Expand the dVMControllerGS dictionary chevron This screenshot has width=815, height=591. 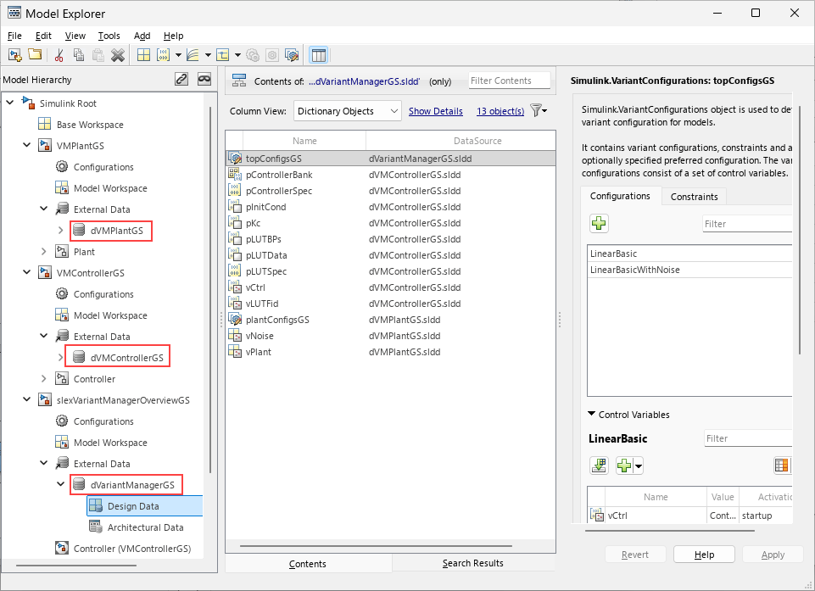(60, 358)
